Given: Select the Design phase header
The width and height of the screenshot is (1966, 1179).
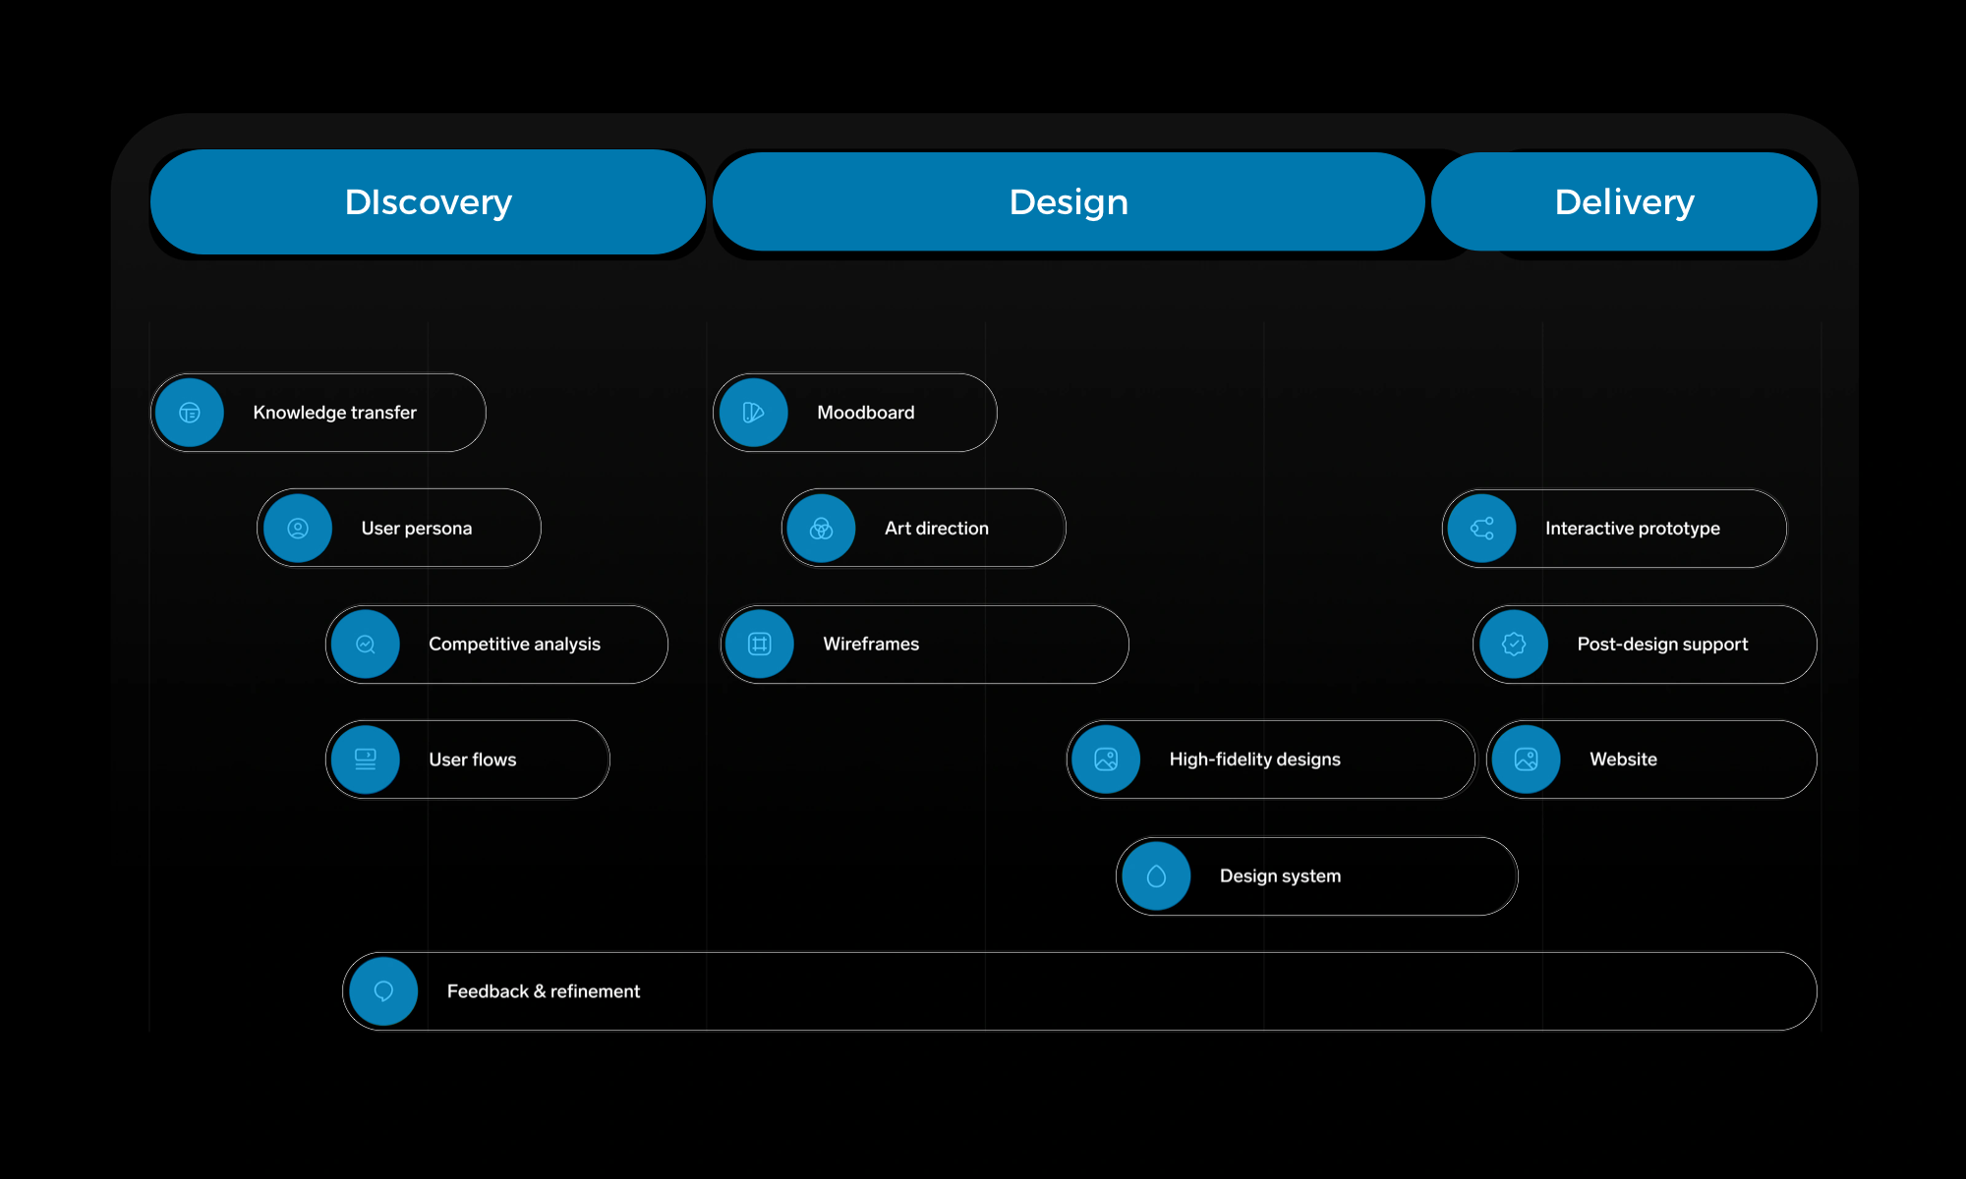Looking at the screenshot, I should click(x=1069, y=202).
